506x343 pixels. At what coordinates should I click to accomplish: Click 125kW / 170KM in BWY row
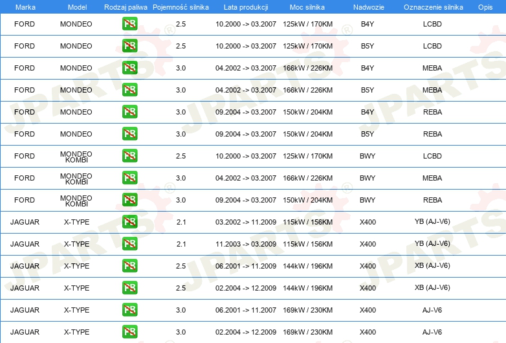click(307, 156)
